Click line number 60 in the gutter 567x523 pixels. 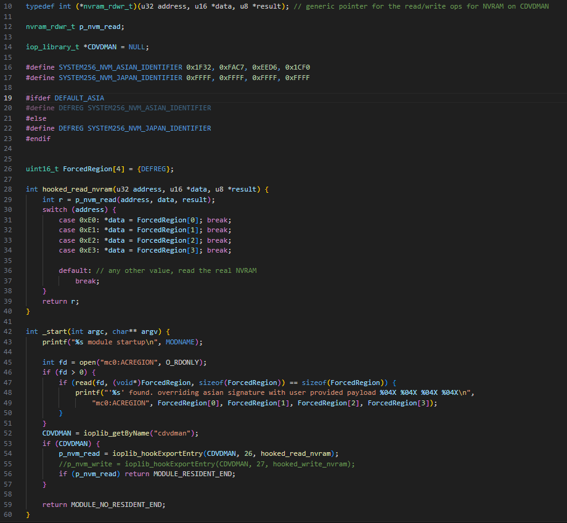click(x=8, y=515)
